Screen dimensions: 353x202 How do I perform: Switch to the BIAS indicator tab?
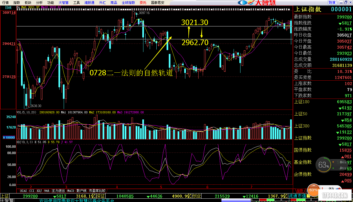24,191
